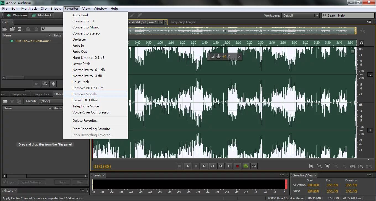
Task: Select Run The...ld (Girls).wav file
Action: click(33, 41)
